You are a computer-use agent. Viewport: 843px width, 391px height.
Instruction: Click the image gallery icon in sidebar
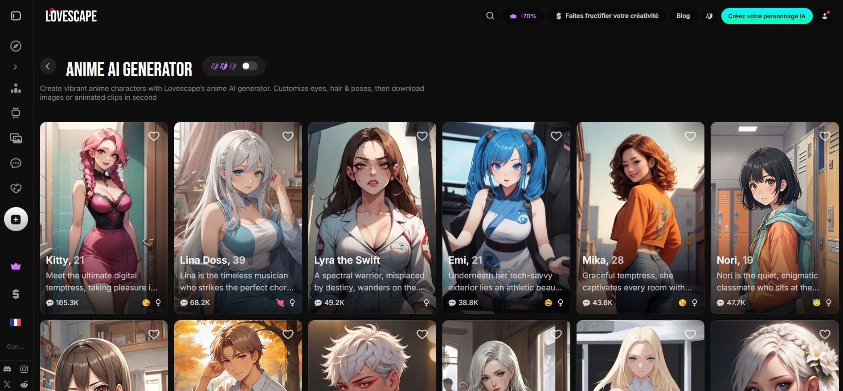coord(16,138)
